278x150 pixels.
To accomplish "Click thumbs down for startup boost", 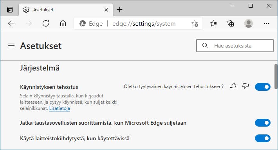I will point(246,86).
